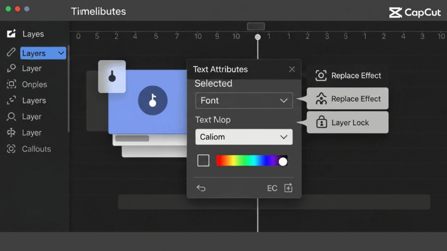Click the top dark Replace Effect item

point(347,75)
